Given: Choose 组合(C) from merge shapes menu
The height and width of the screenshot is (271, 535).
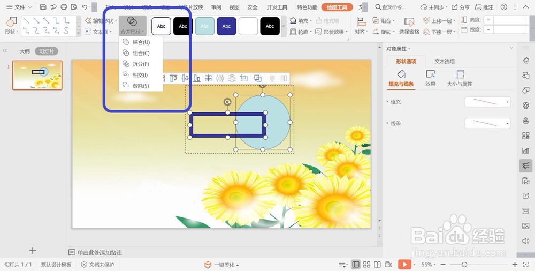Looking at the screenshot, I should 141,54.
